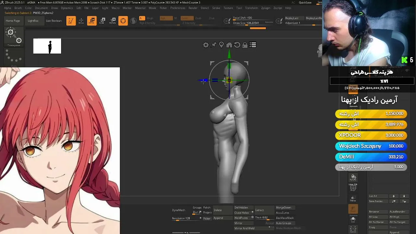This screenshot has width=416, height=234.
Task: Toggle DynaMesh Groups option
Action: tap(197, 208)
